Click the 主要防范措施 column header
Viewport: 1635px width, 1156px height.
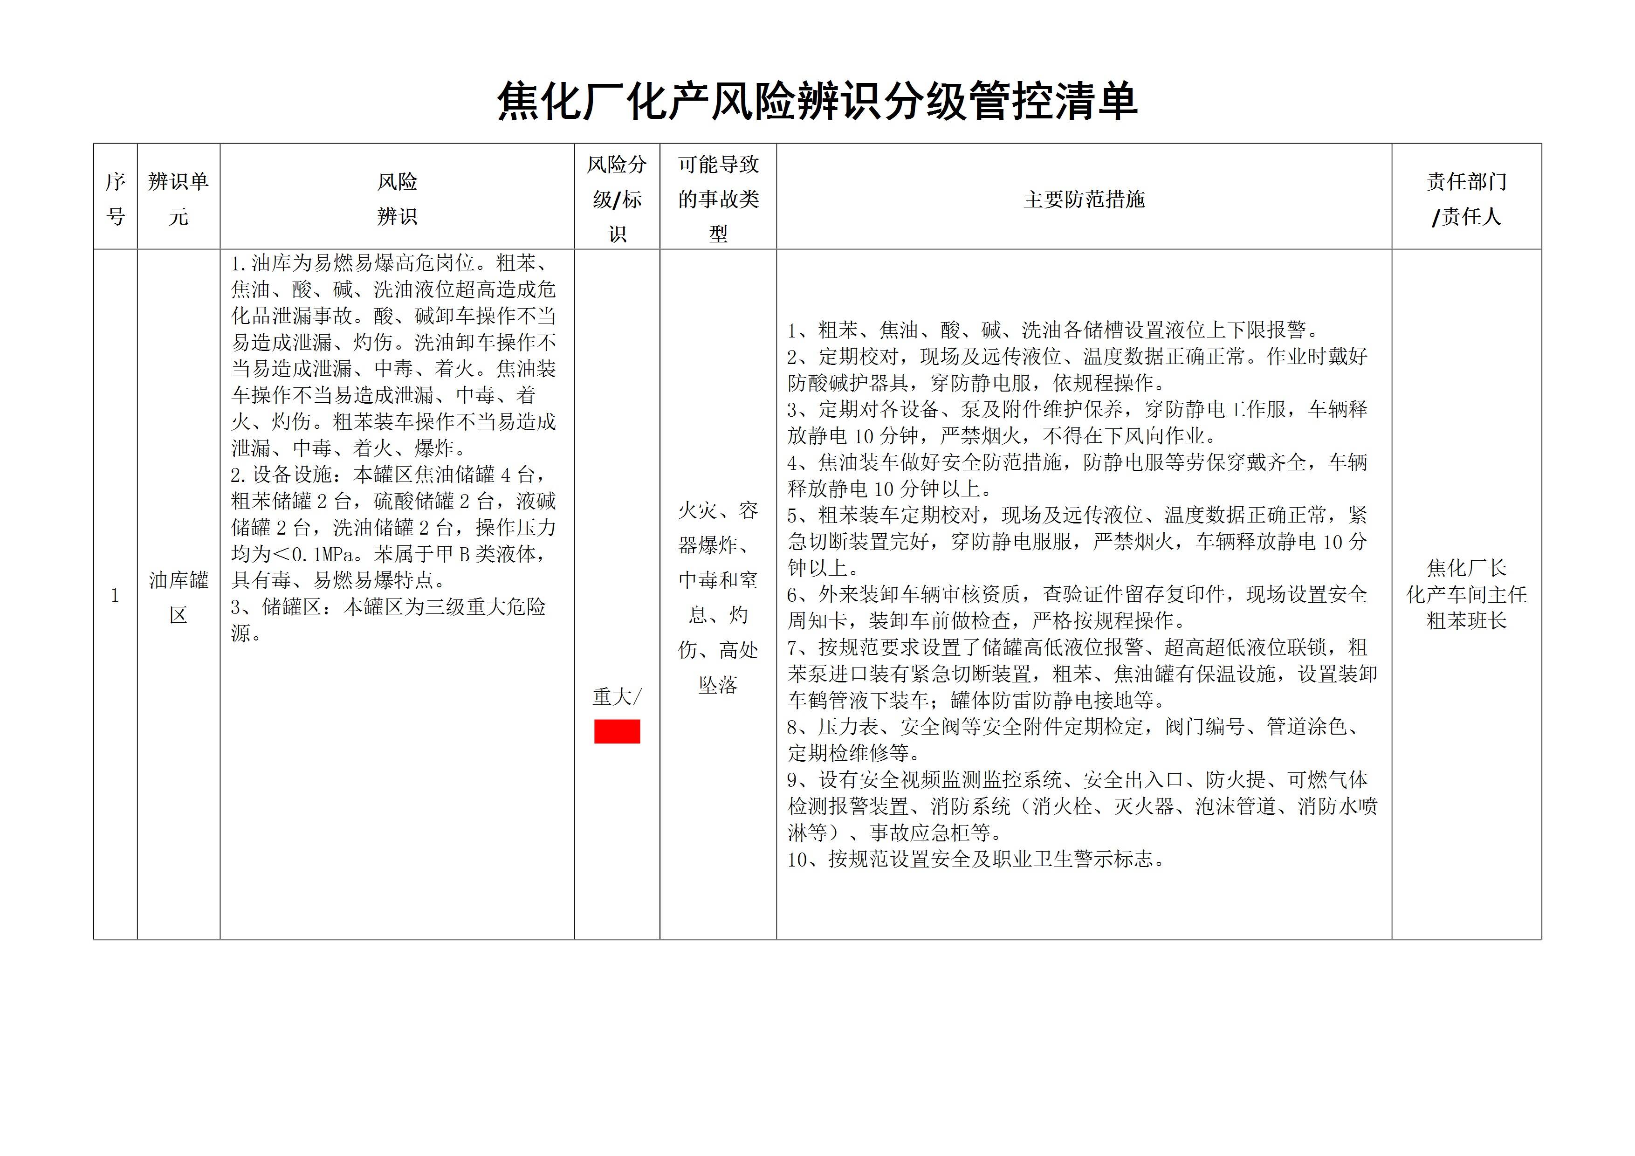coord(1083,200)
